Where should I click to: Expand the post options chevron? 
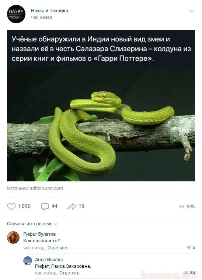pos(191,11)
